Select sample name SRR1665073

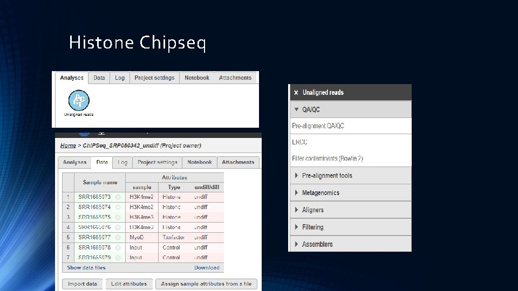(x=94, y=197)
